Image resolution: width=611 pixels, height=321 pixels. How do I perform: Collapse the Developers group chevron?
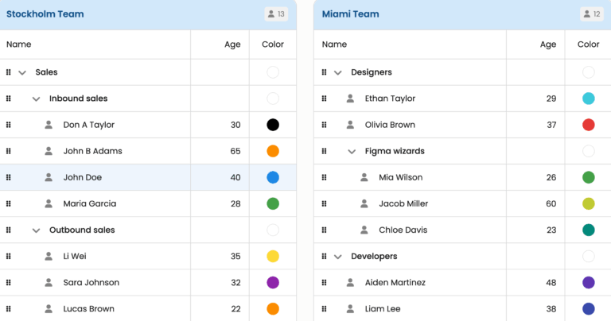pos(337,256)
